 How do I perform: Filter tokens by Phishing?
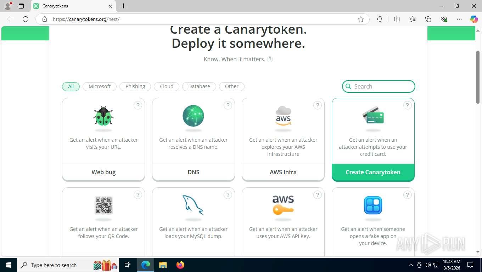135,86
